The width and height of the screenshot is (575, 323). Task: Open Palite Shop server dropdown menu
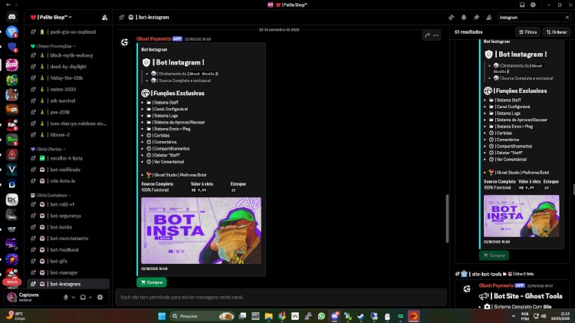pos(51,17)
